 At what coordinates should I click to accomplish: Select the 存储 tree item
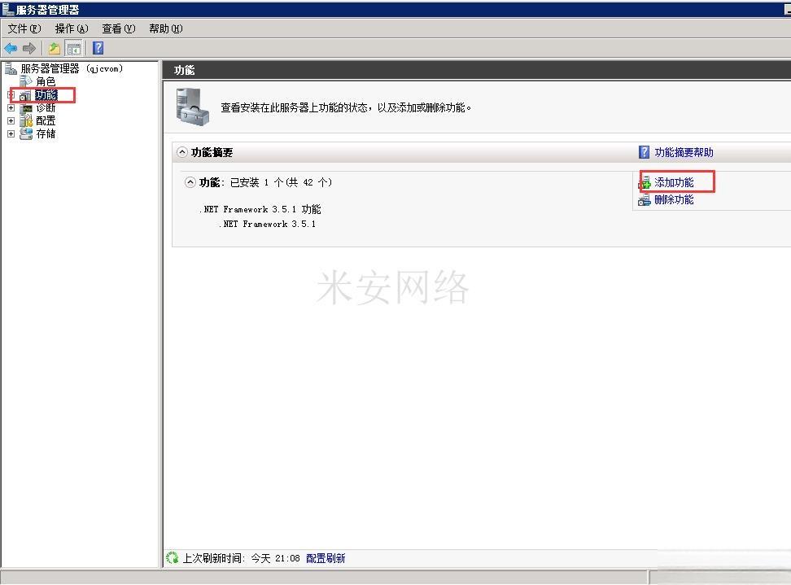(46, 133)
